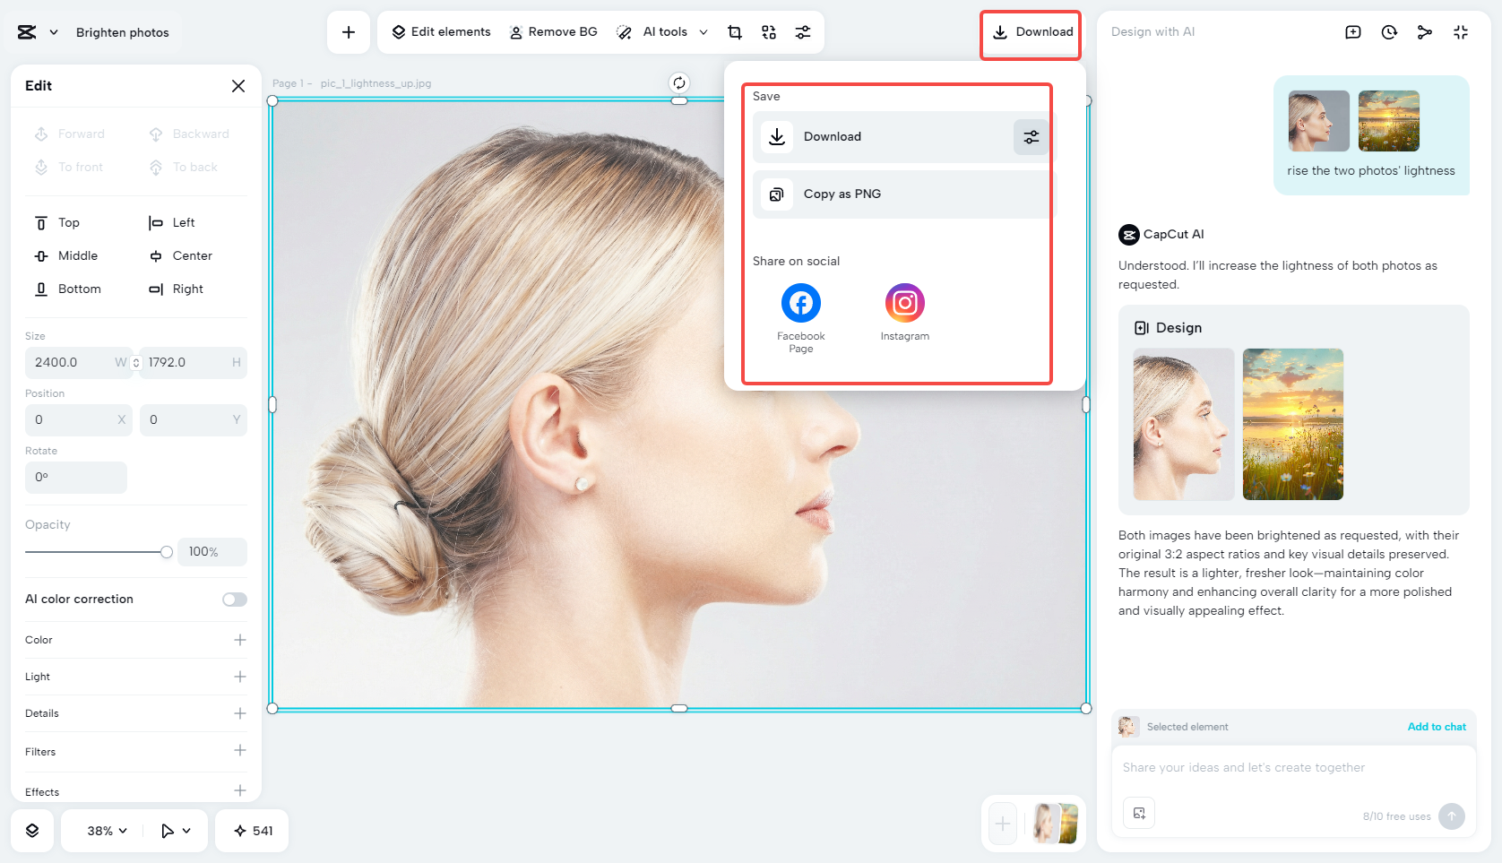
Task: Click the replace image icon in toolbar
Action: tap(769, 32)
